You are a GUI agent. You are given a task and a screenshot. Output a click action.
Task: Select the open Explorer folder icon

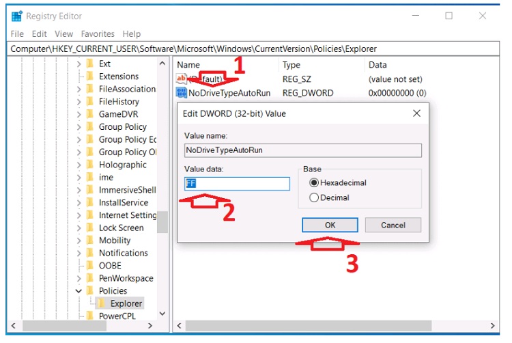[102, 303]
